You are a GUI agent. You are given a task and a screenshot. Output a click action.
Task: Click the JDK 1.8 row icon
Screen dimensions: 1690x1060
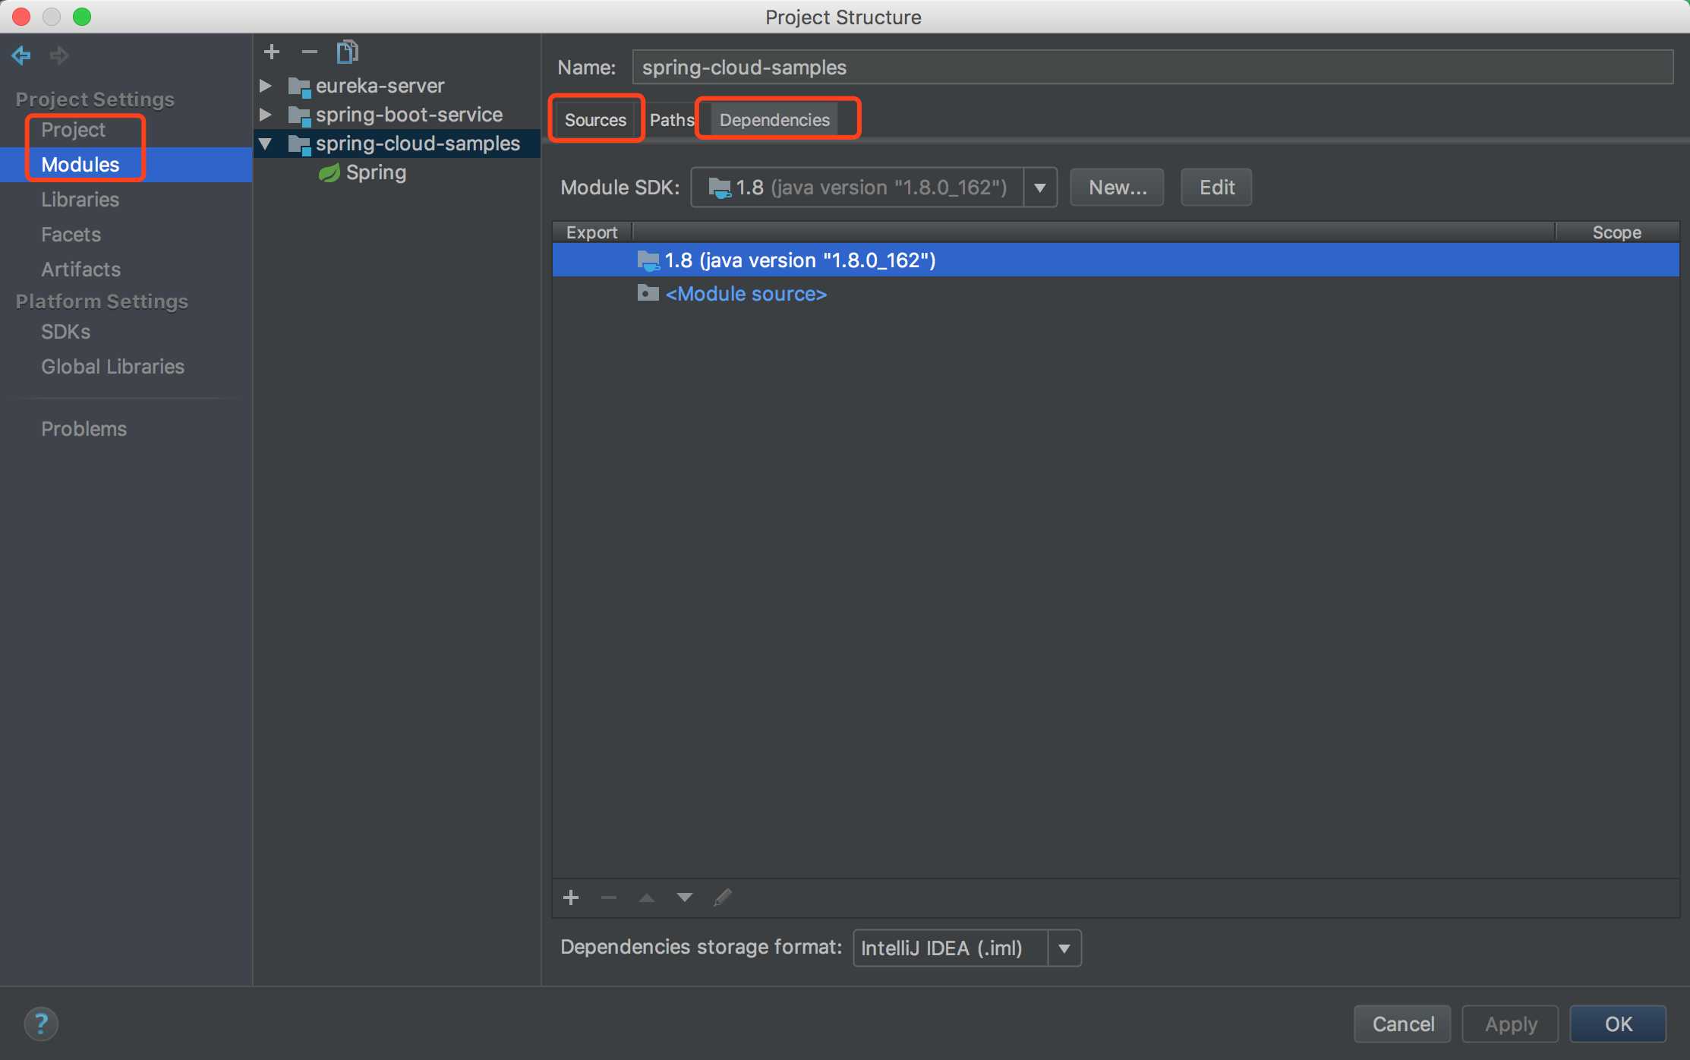coord(648,260)
